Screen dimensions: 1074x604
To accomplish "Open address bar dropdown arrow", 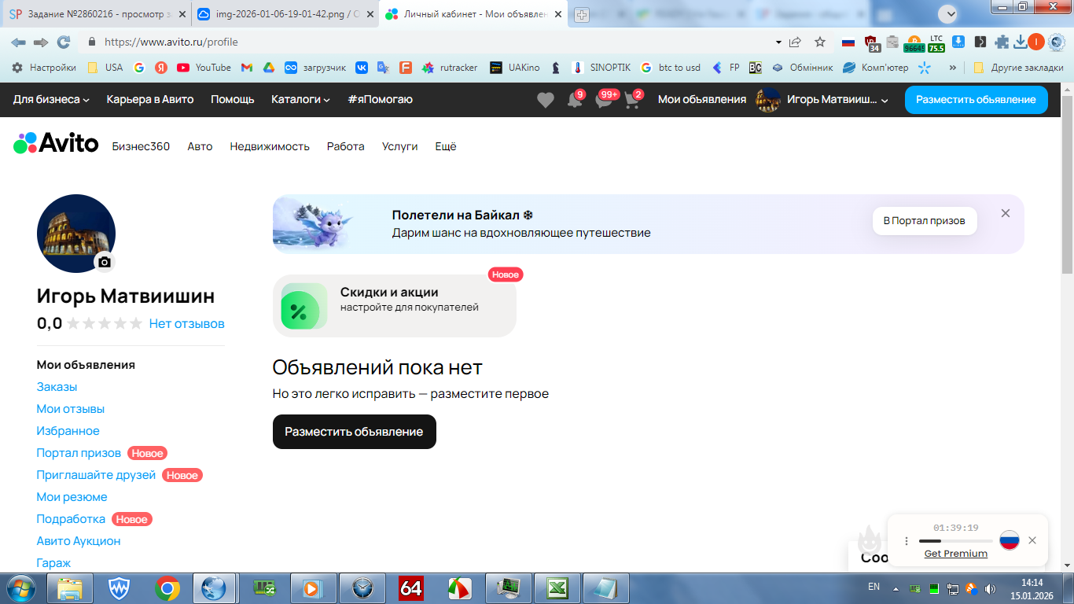I will coord(778,42).
